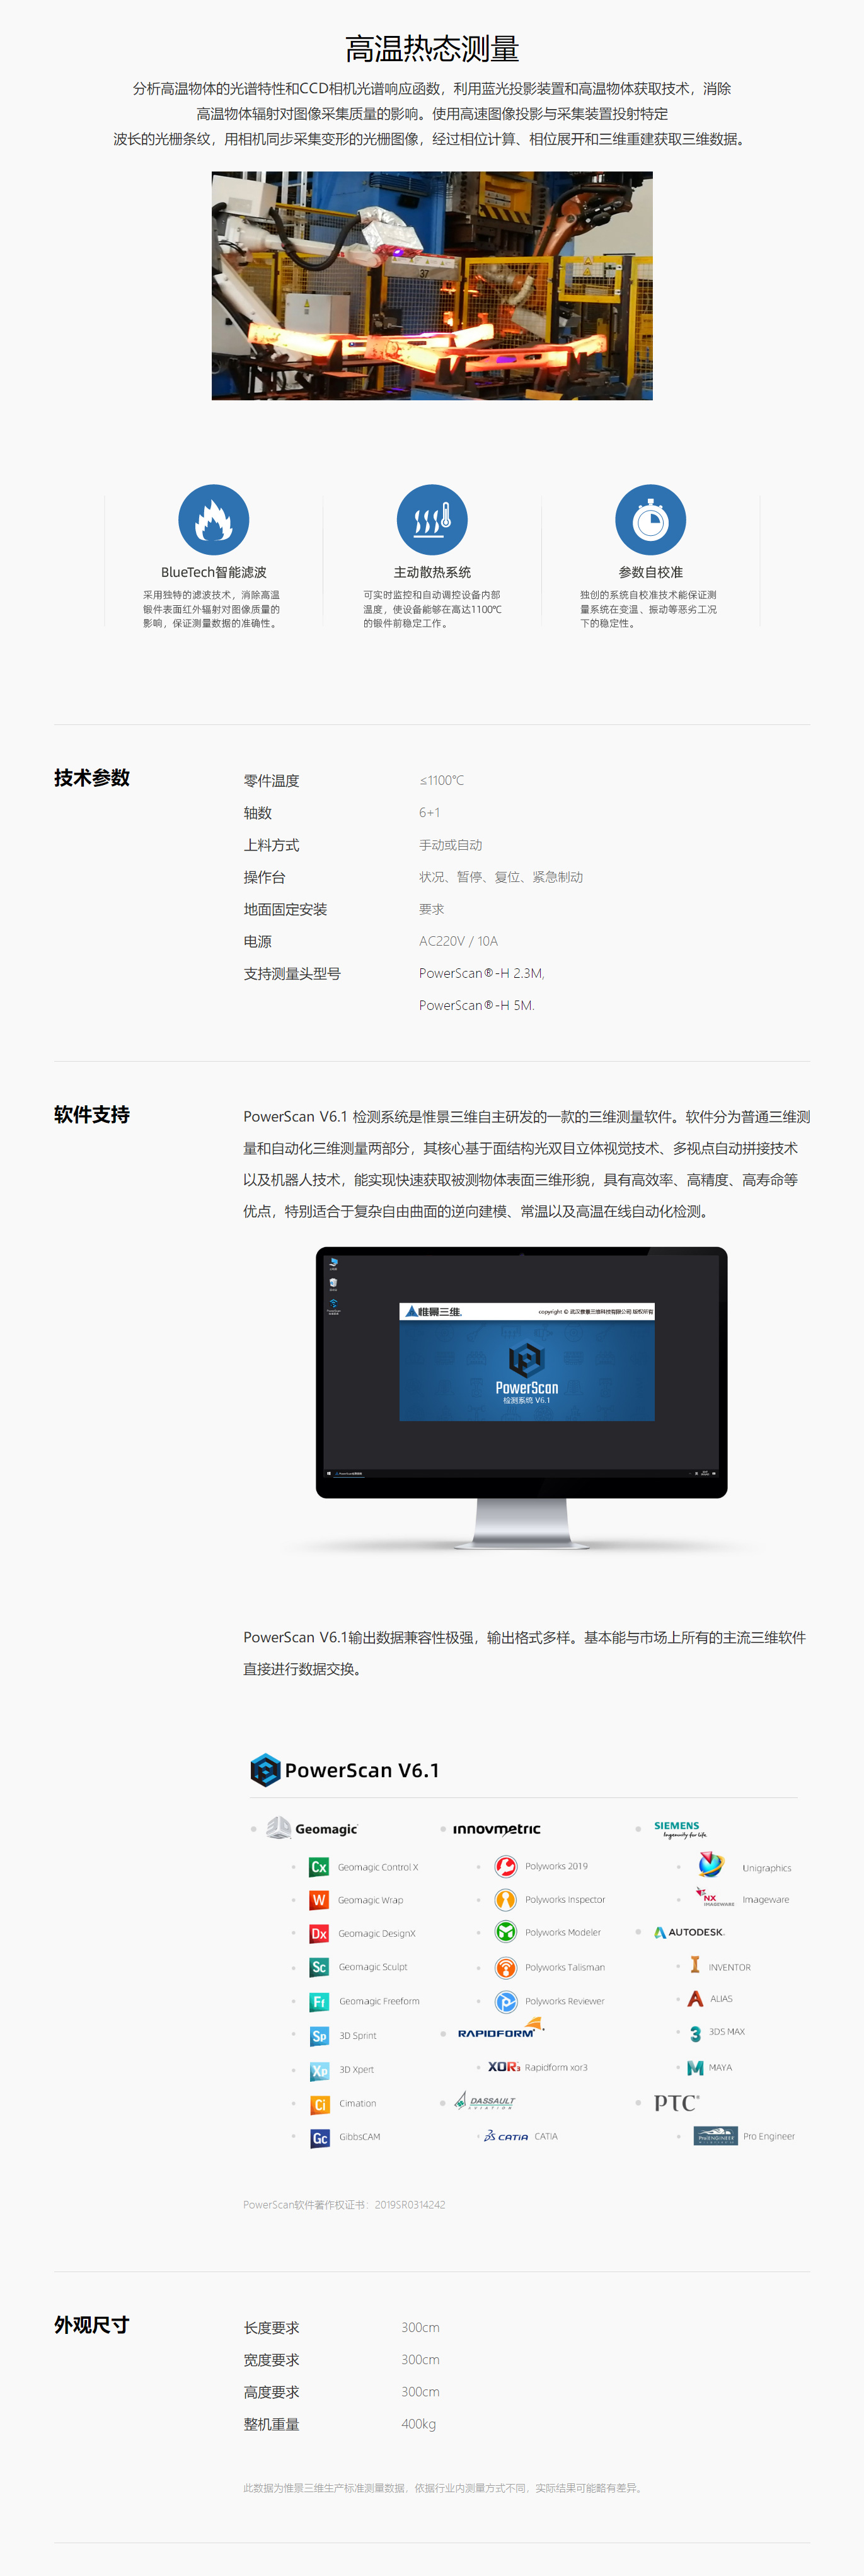This screenshot has height=2576, width=864.
Task: Click the PowerScan®-H 5M model text
Action: pyautogui.click(x=476, y=1005)
